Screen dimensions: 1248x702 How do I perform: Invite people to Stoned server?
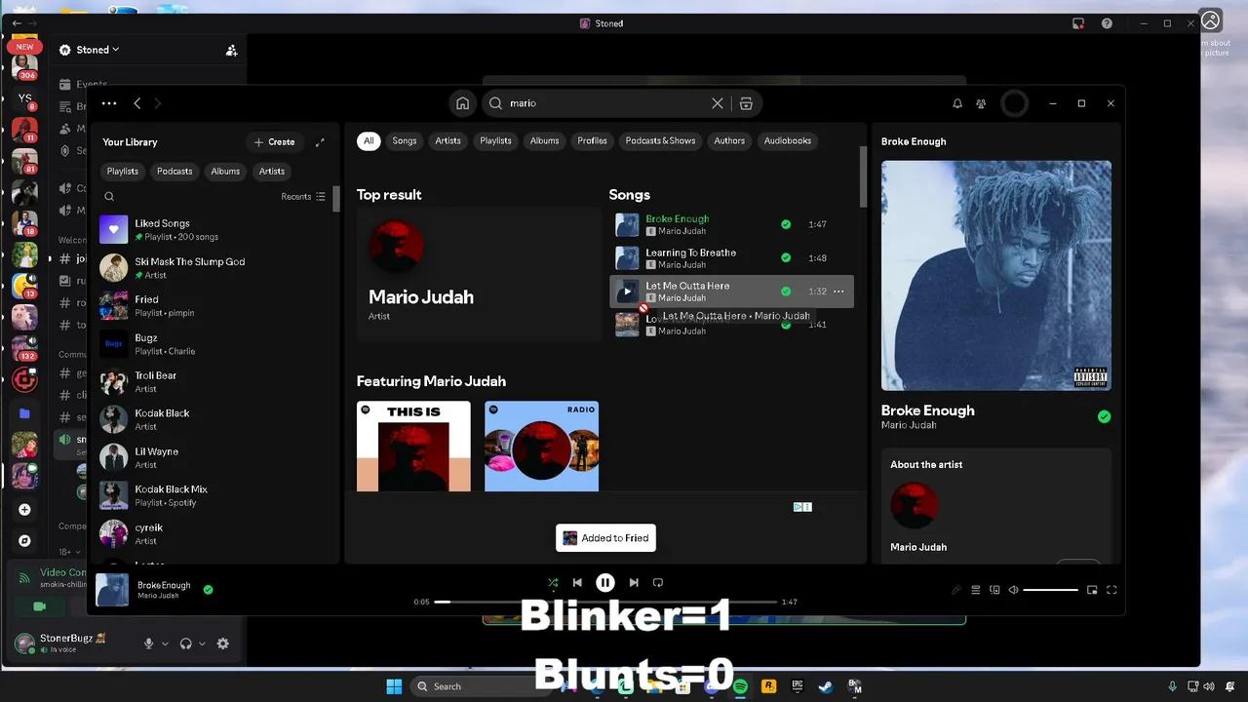pos(231,50)
